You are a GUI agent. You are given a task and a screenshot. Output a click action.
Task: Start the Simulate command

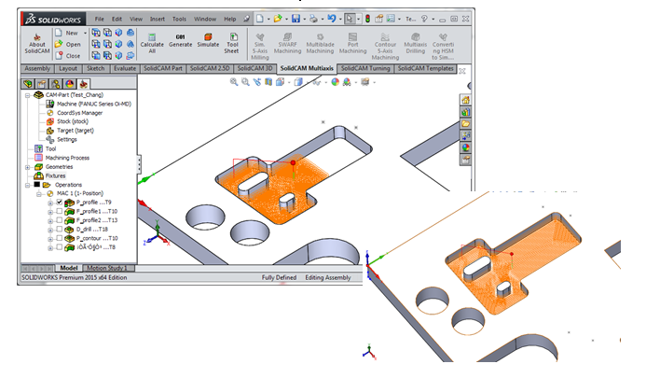[208, 40]
